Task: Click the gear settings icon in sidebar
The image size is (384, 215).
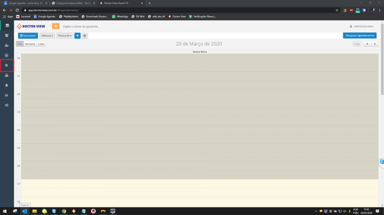Action: pos(7,65)
